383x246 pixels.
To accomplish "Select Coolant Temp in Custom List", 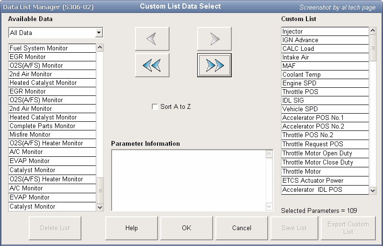I will (325, 75).
